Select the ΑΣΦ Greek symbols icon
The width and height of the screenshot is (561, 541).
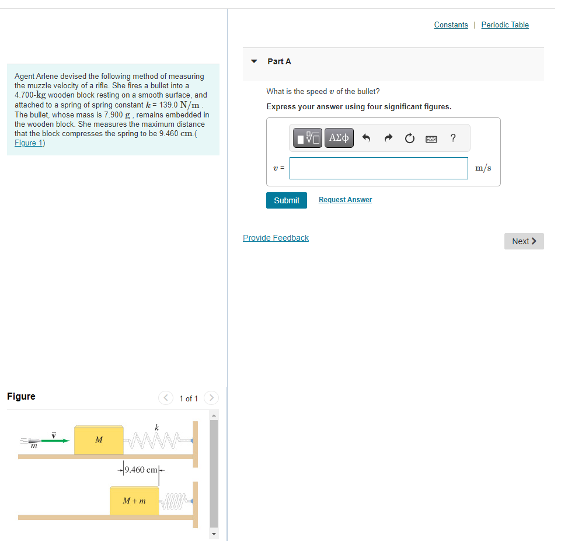coord(339,137)
